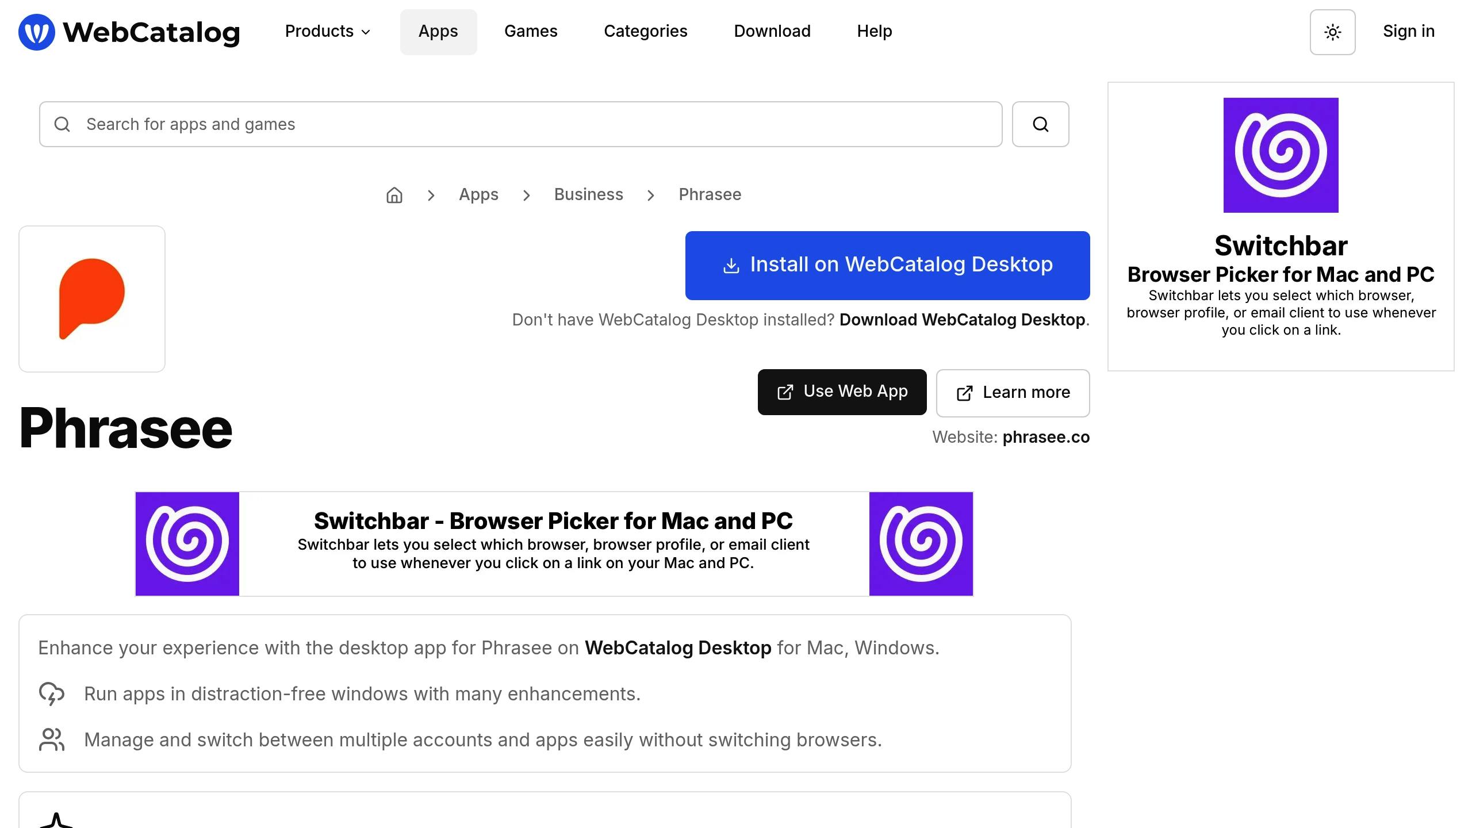Click the multiple accounts users icon
Viewport: 1472px width, 828px height.
click(52, 739)
